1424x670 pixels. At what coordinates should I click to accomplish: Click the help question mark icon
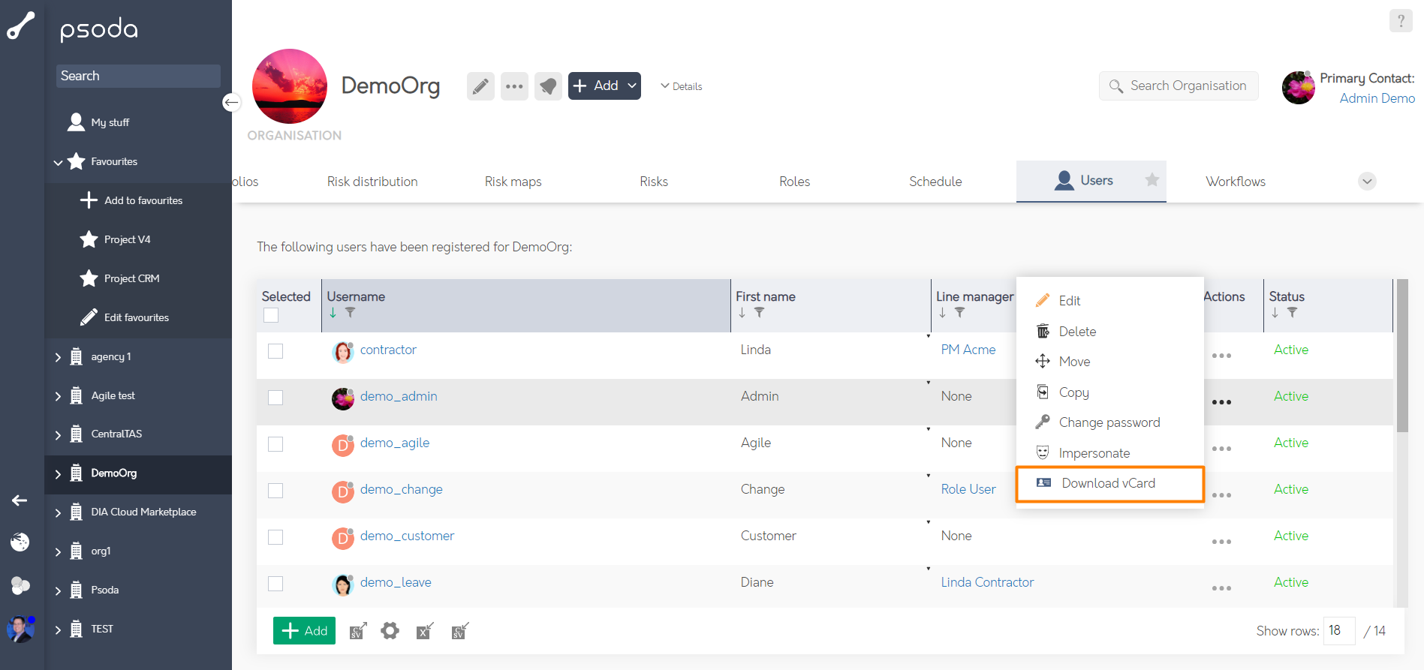click(x=1401, y=21)
